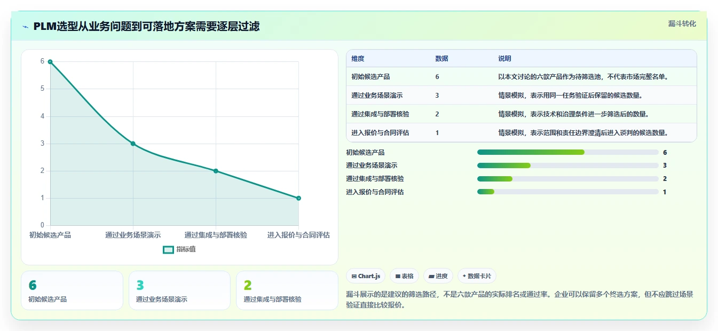
Task: Open the stat card showing 6 初始候选产品
Action: pos(72,290)
